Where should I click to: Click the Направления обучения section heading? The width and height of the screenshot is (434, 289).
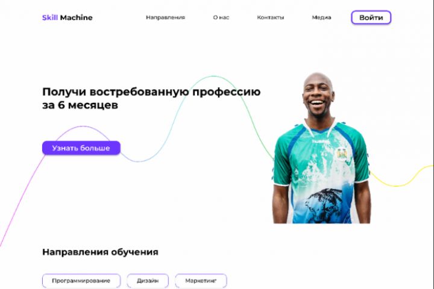tap(100, 252)
